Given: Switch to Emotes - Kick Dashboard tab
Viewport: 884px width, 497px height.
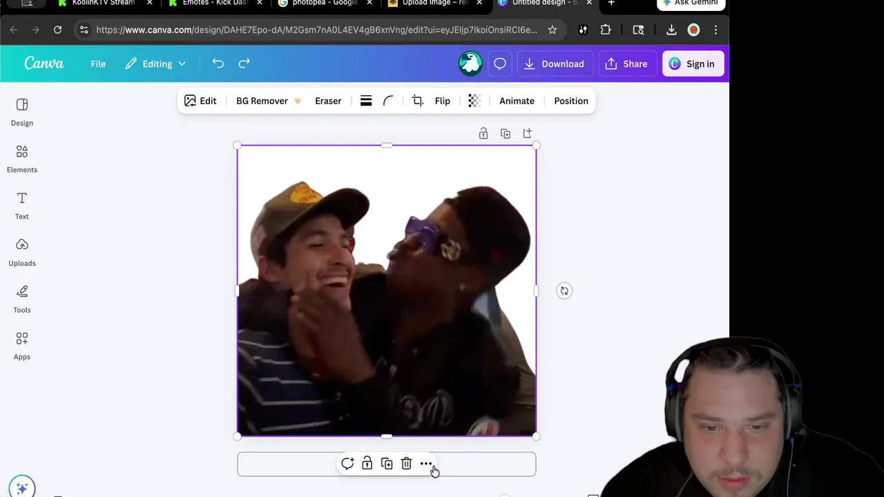Looking at the screenshot, I should [215, 3].
